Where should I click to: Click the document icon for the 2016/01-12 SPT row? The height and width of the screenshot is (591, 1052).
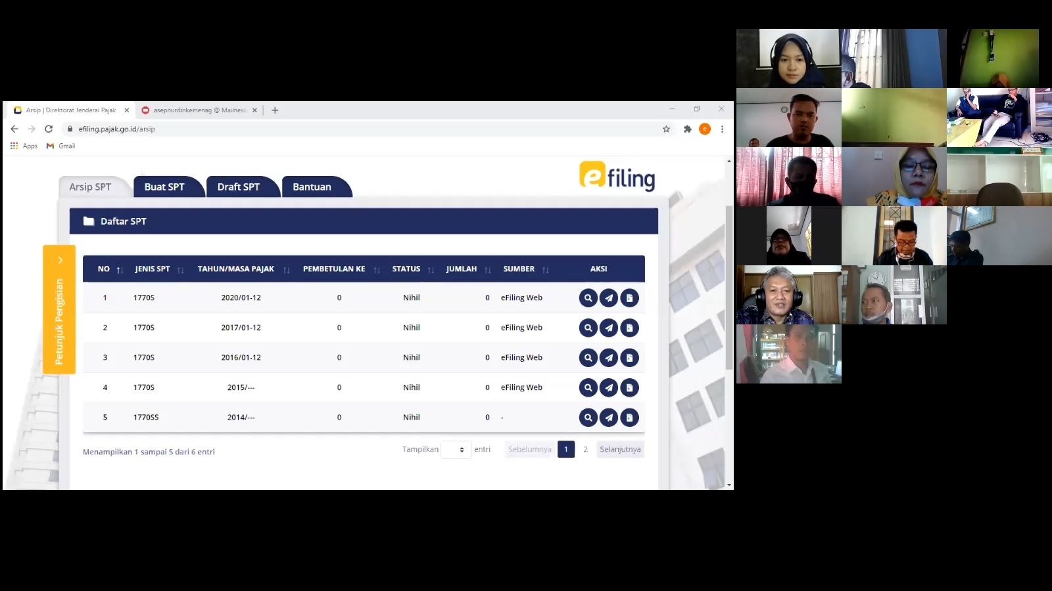(x=629, y=358)
